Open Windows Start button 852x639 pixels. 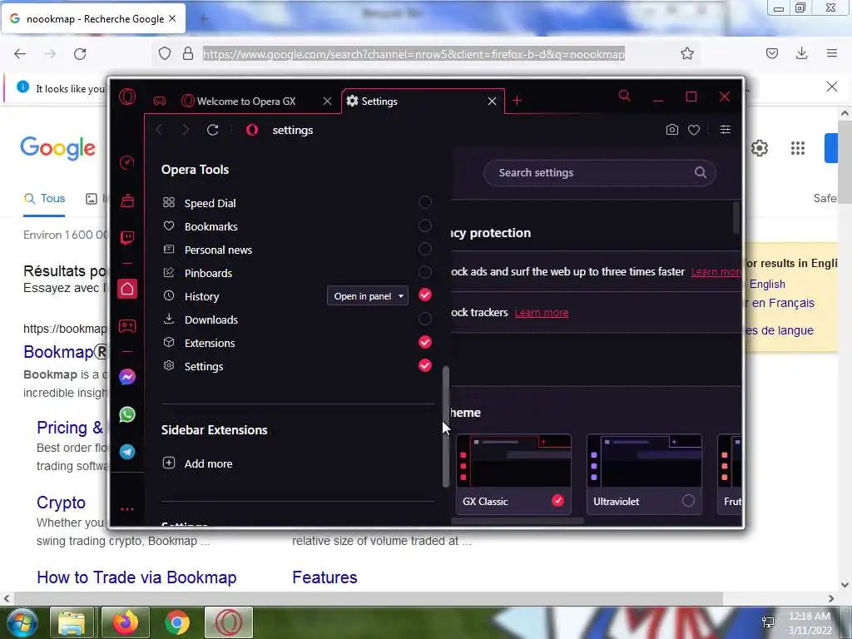coord(21,622)
